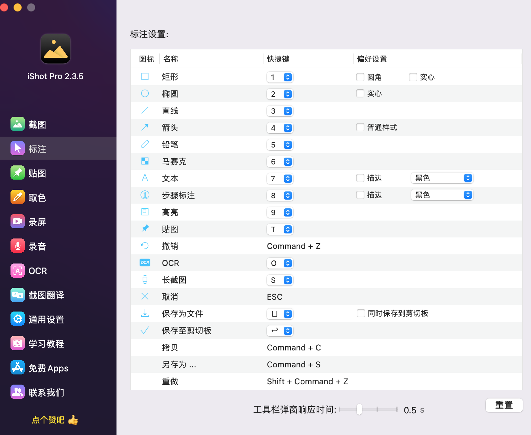
Task: Click the ESC shortcut for 取消
Action: click(x=275, y=297)
